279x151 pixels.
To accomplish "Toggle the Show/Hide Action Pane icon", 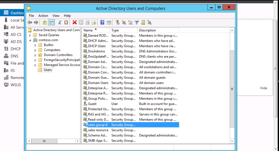I will [x=109, y=23].
